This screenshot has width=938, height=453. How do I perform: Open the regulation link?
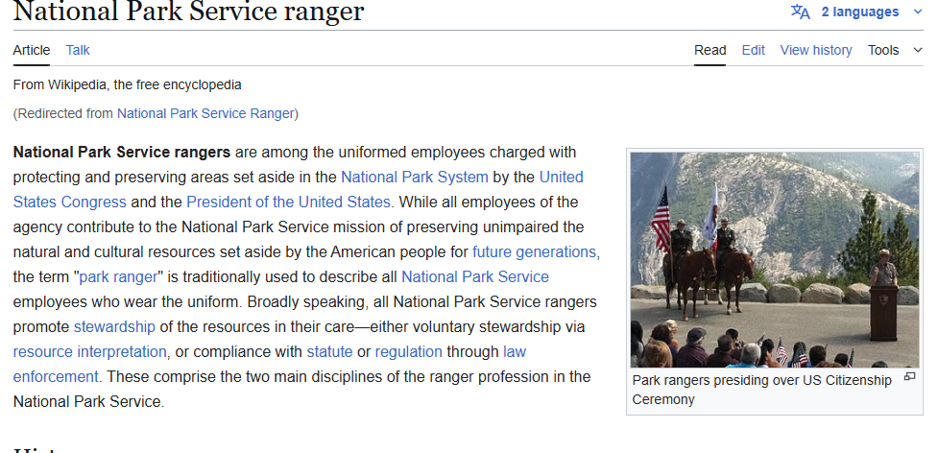click(409, 352)
